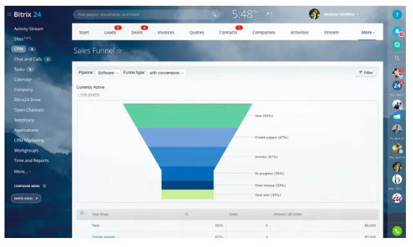Switch to the Deals tab

point(137,32)
